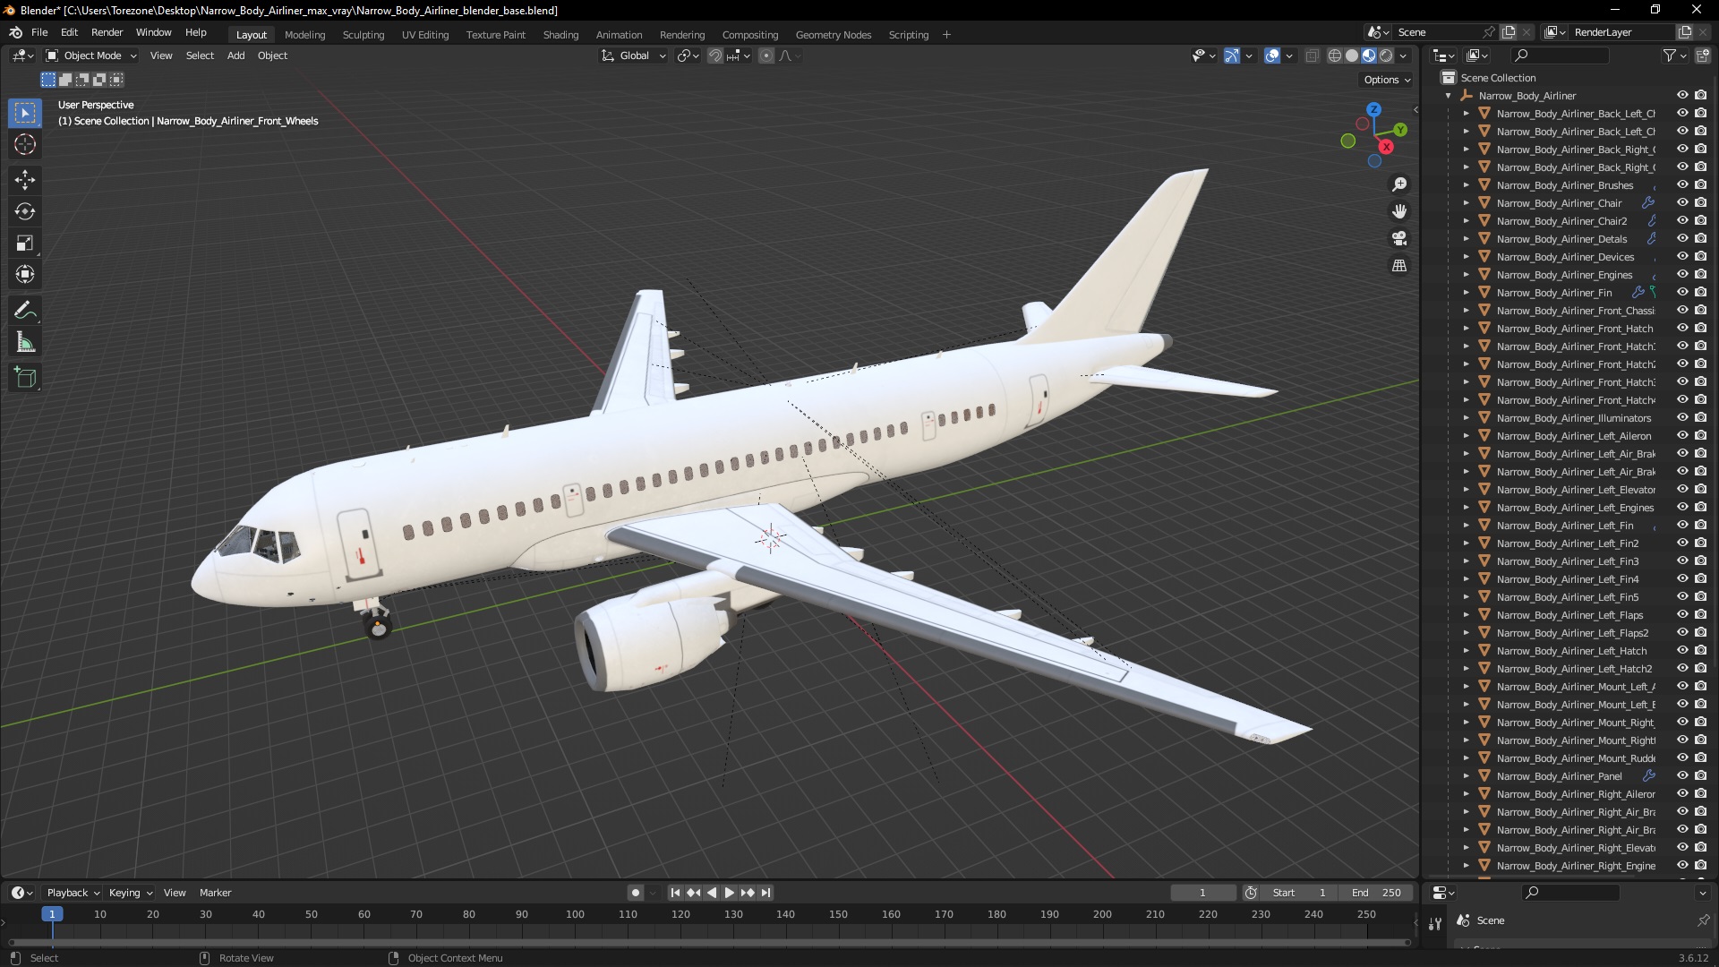1719x967 pixels.
Task: Switch to Shading workspace tab
Action: (x=560, y=35)
